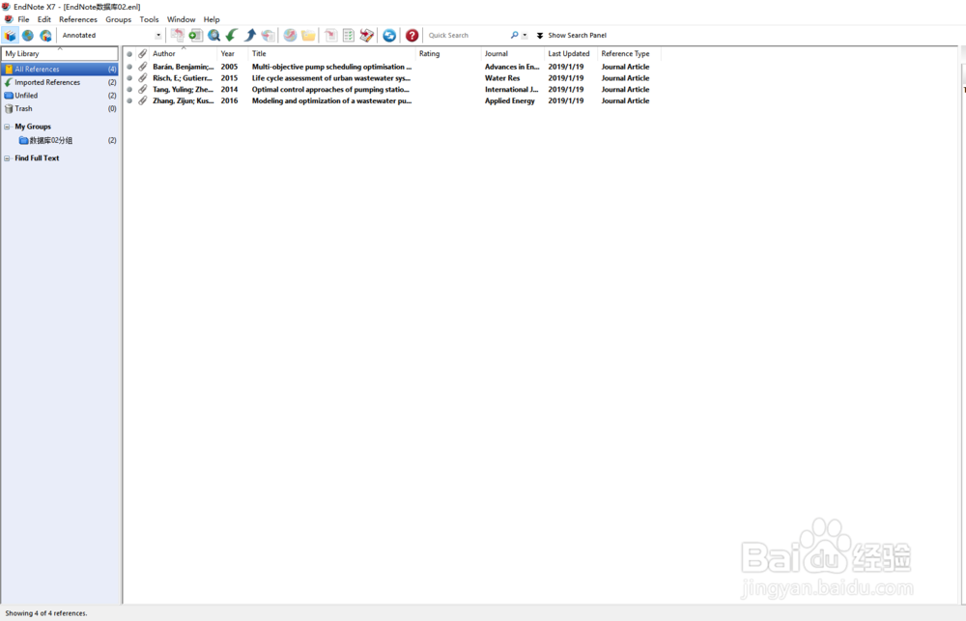Screen dimensions: 966x621
Task: Toggle read status dot for Risch reference
Action: point(129,78)
